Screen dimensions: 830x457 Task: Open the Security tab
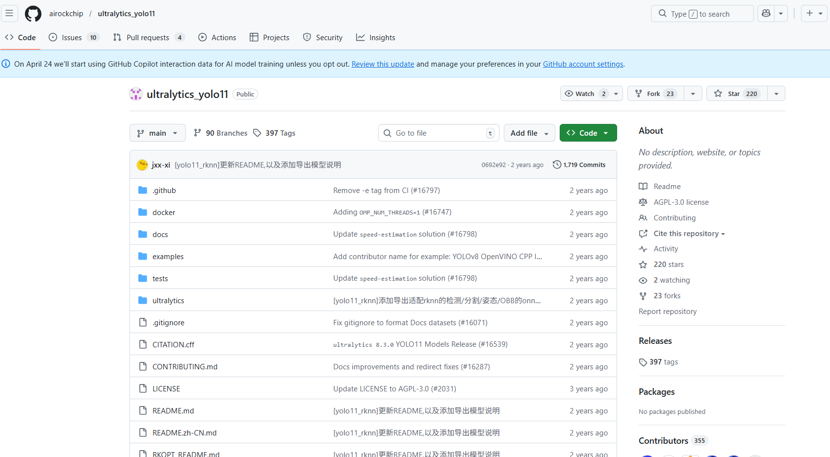[323, 38]
